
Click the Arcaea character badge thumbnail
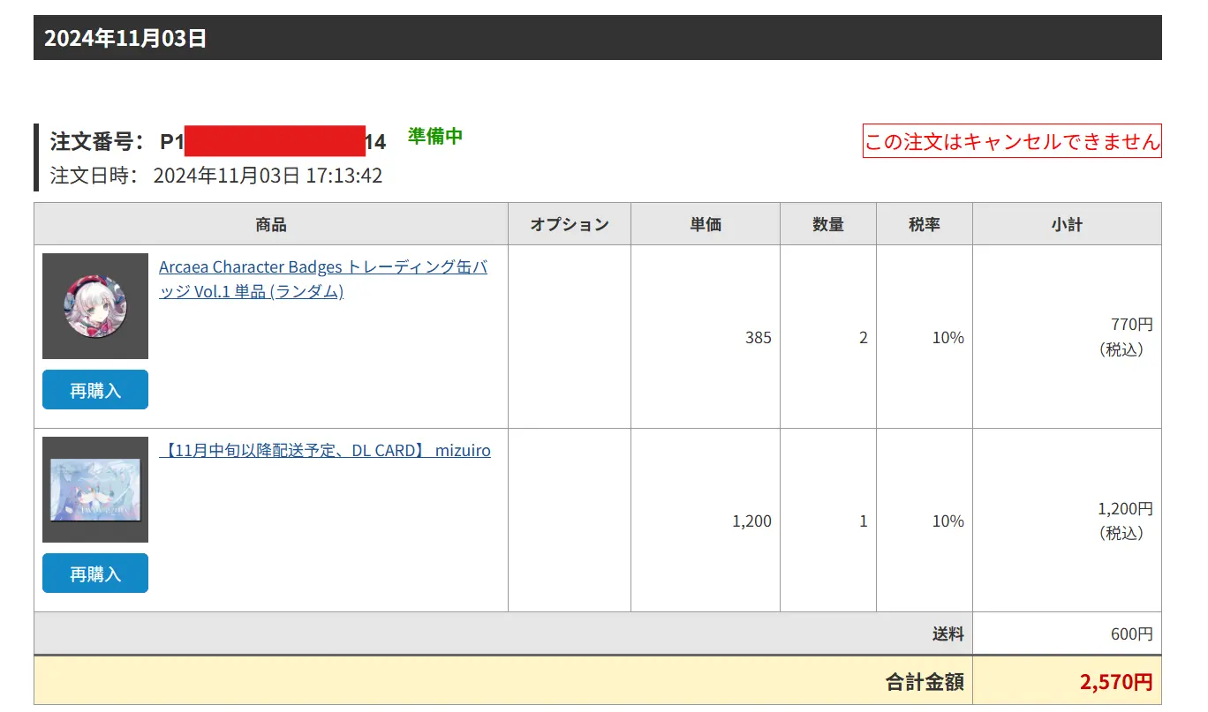95,306
